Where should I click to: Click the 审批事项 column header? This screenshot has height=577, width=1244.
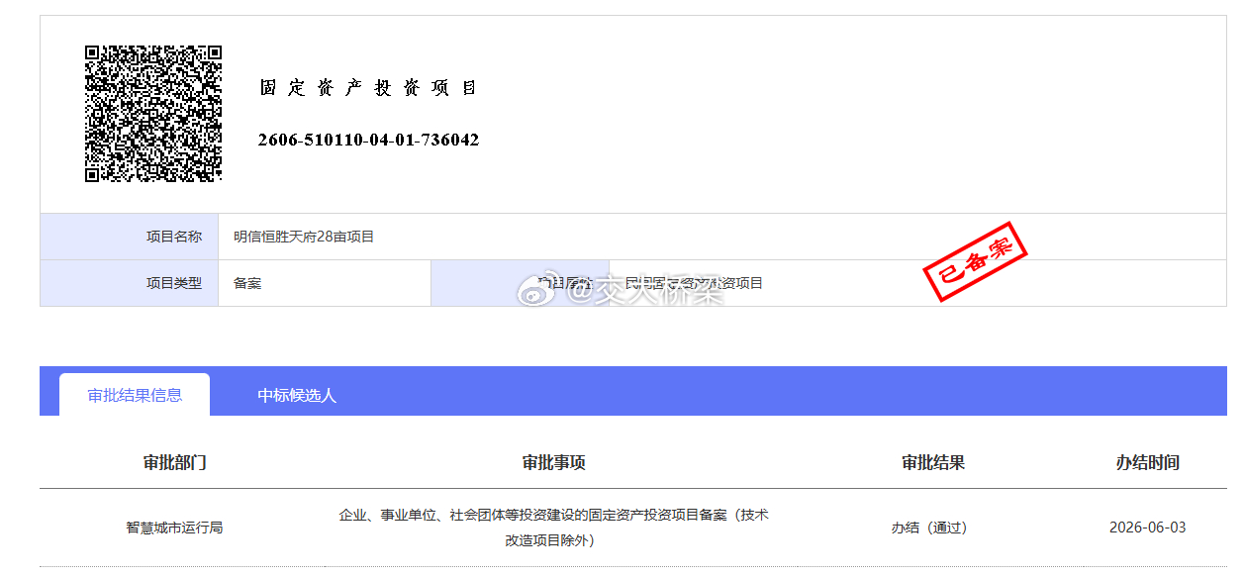554,462
